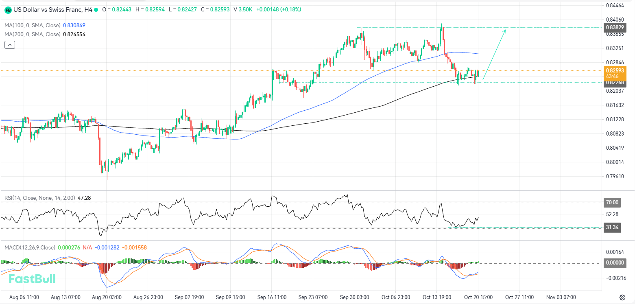This screenshot has height=304, width=635.
Task: Click MA200 value 0.824554
Action: (x=74, y=34)
